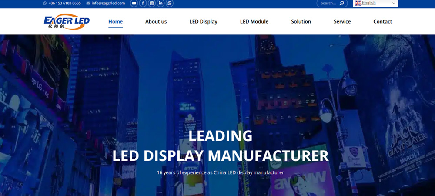Click the envelope email icon
435x196 pixels.
88,3
